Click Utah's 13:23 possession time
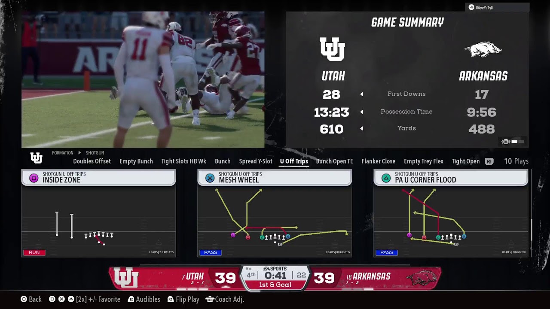Viewport: 550px width, 309px height. [x=331, y=112]
